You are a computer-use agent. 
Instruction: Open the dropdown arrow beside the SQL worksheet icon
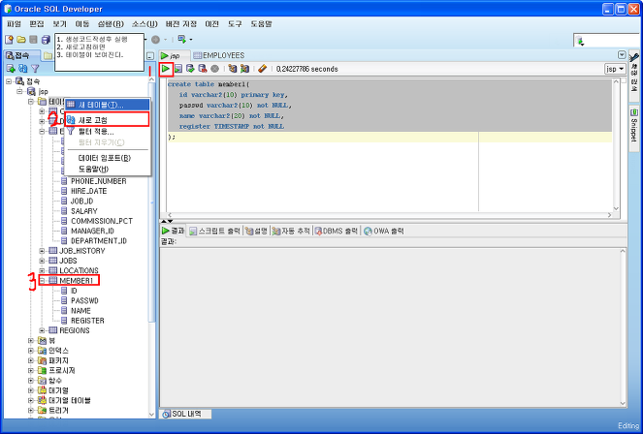(191, 40)
